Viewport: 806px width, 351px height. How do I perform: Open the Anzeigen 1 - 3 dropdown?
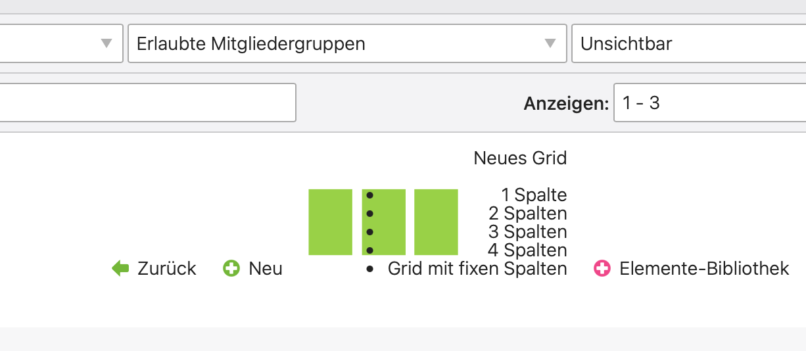pos(709,103)
